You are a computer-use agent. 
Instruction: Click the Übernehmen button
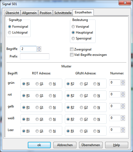pyautogui.click(x=91, y=145)
